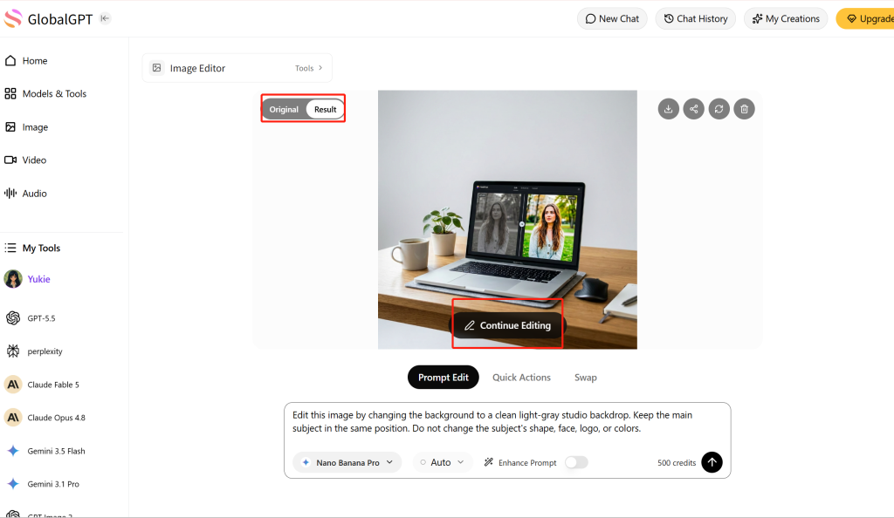The width and height of the screenshot is (894, 518).
Task: Click the Enhance Prompt wand icon
Action: pos(489,462)
